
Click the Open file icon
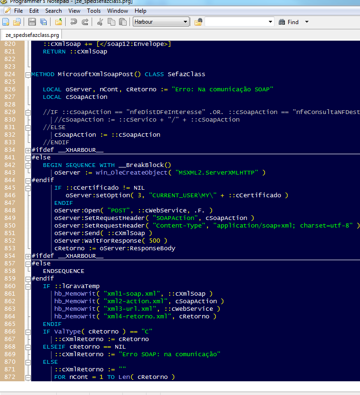point(17,22)
